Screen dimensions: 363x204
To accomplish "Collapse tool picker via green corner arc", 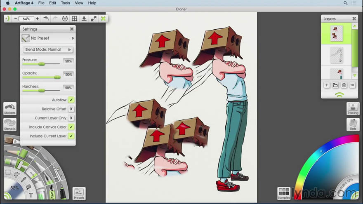I will pos(7,196).
